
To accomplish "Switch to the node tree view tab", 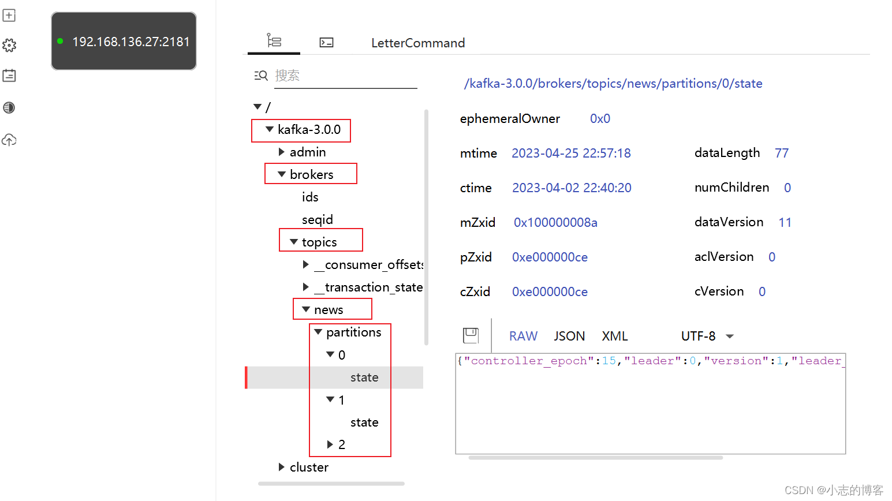I will coord(274,41).
